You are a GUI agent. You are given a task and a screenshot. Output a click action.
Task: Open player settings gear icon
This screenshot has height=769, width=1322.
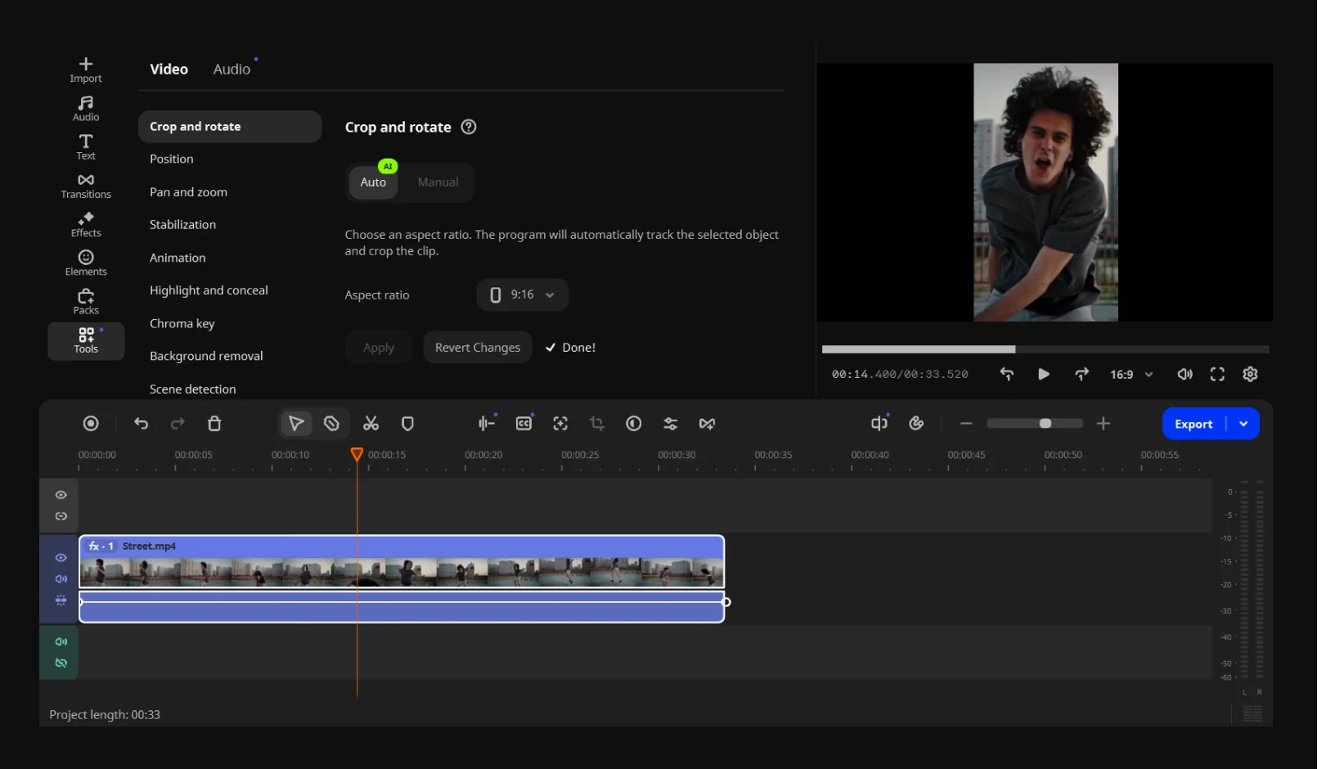pos(1250,374)
